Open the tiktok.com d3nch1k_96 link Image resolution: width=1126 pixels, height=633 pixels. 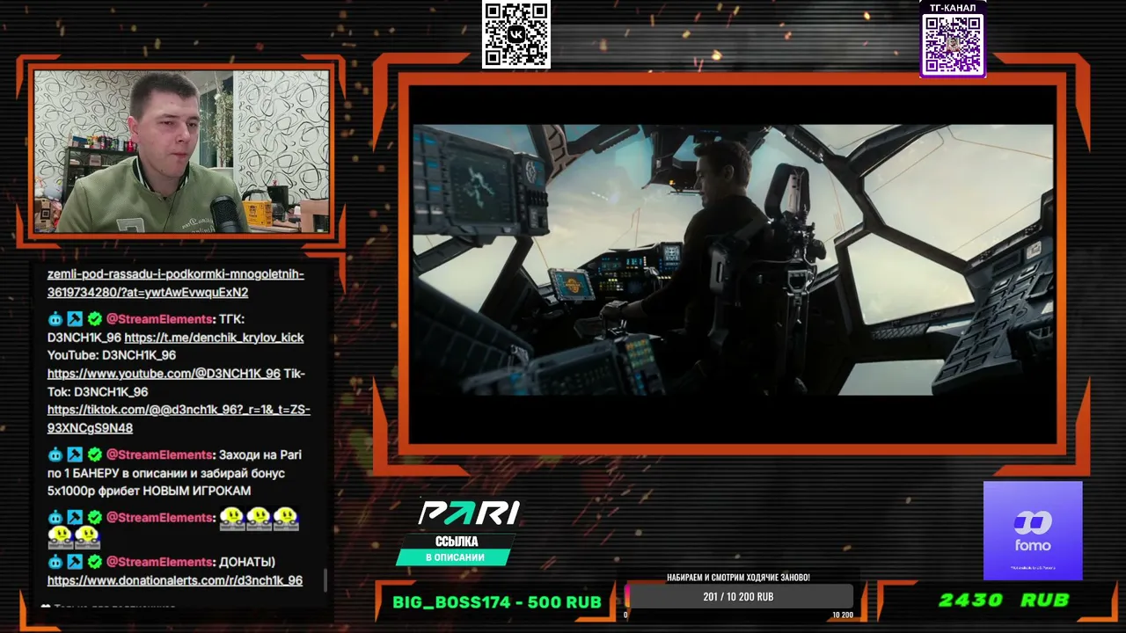tap(179, 418)
